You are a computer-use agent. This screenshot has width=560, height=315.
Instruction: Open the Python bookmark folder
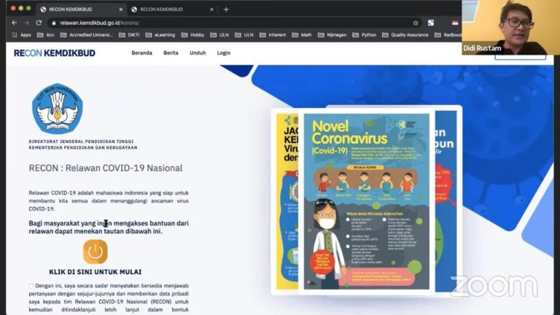pos(365,35)
